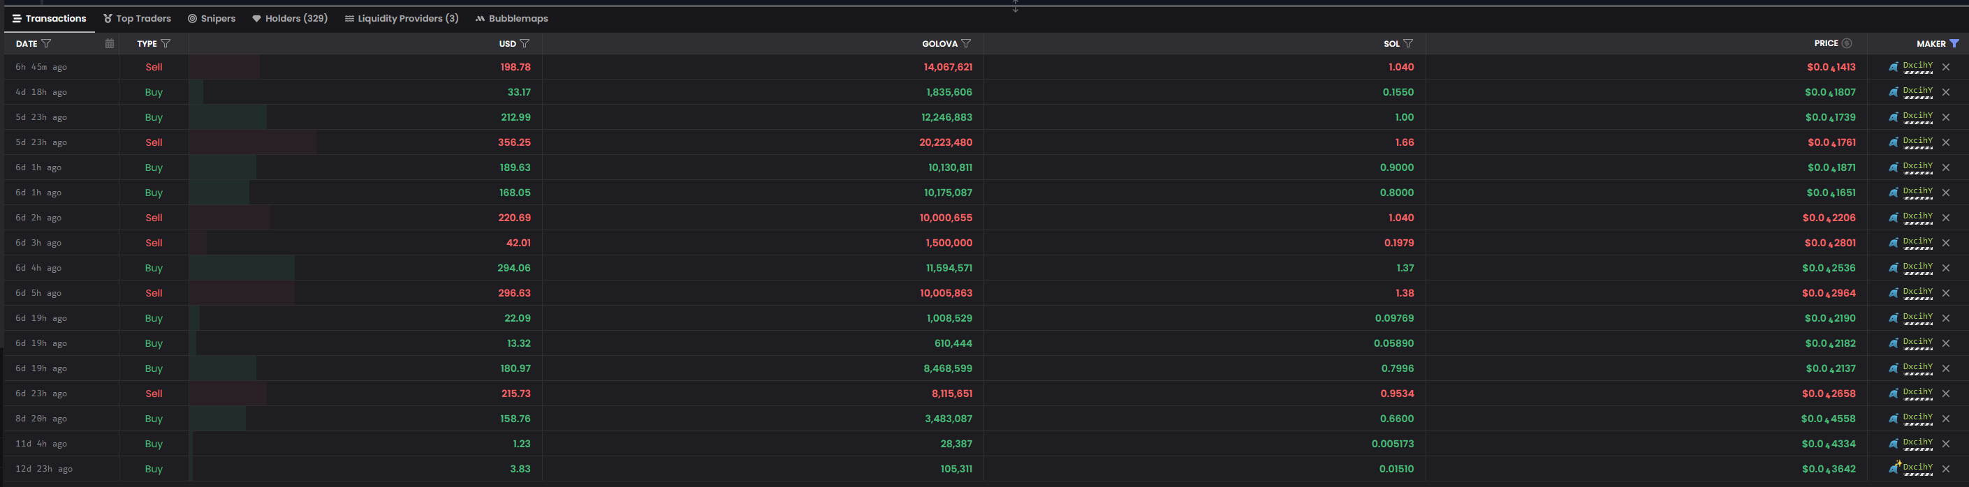Open the Bubblemaps tab
Screen dimensions: 1969x487
coord(511,18)
